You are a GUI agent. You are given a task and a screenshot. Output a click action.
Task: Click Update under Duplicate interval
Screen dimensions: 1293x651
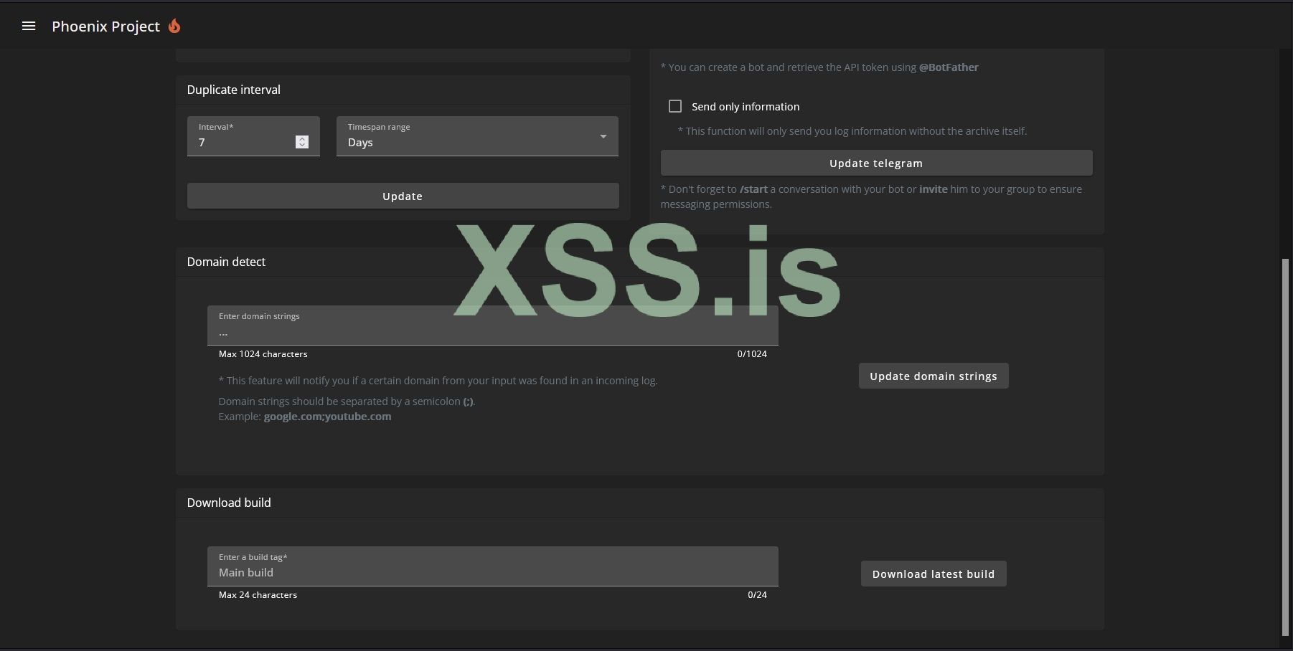click(403, 195)
